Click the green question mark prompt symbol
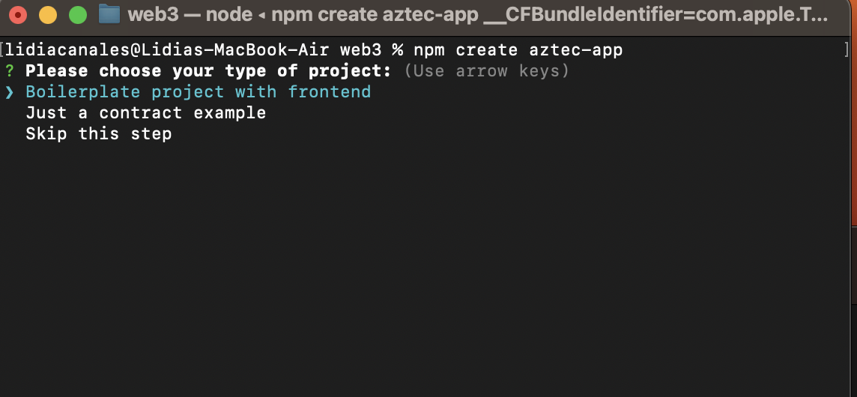857x397 pixels. (x=9, y=71)
